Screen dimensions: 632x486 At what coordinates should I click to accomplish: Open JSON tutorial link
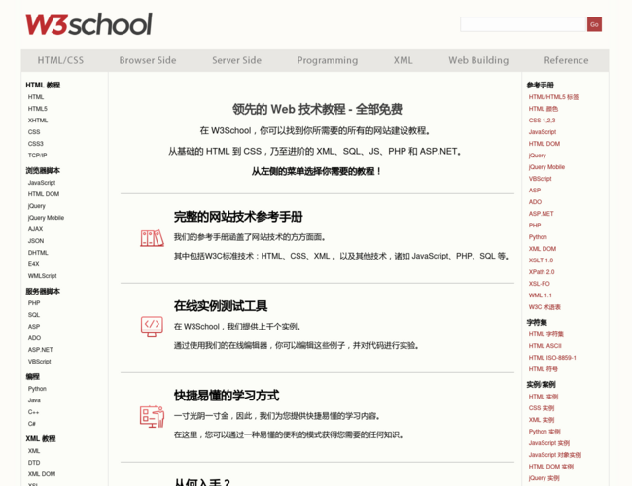tap(36, 241)
